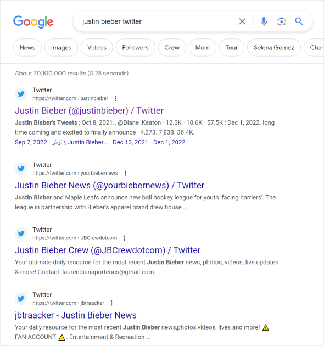Click the magnifying glass search button
This screenshot has height=346, width=324.
(299, 21)
